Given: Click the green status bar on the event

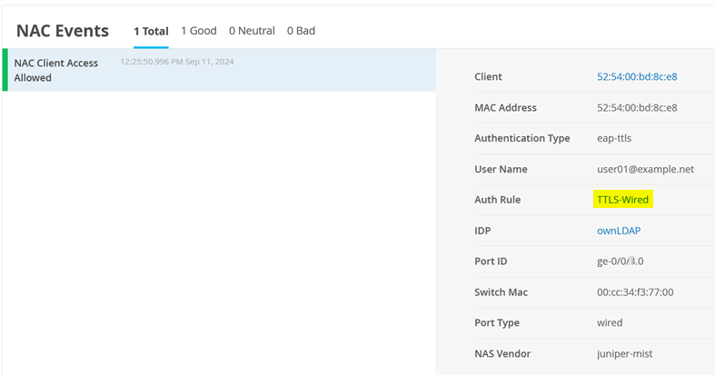Looking at the screenshot, I should coord(5,70).
